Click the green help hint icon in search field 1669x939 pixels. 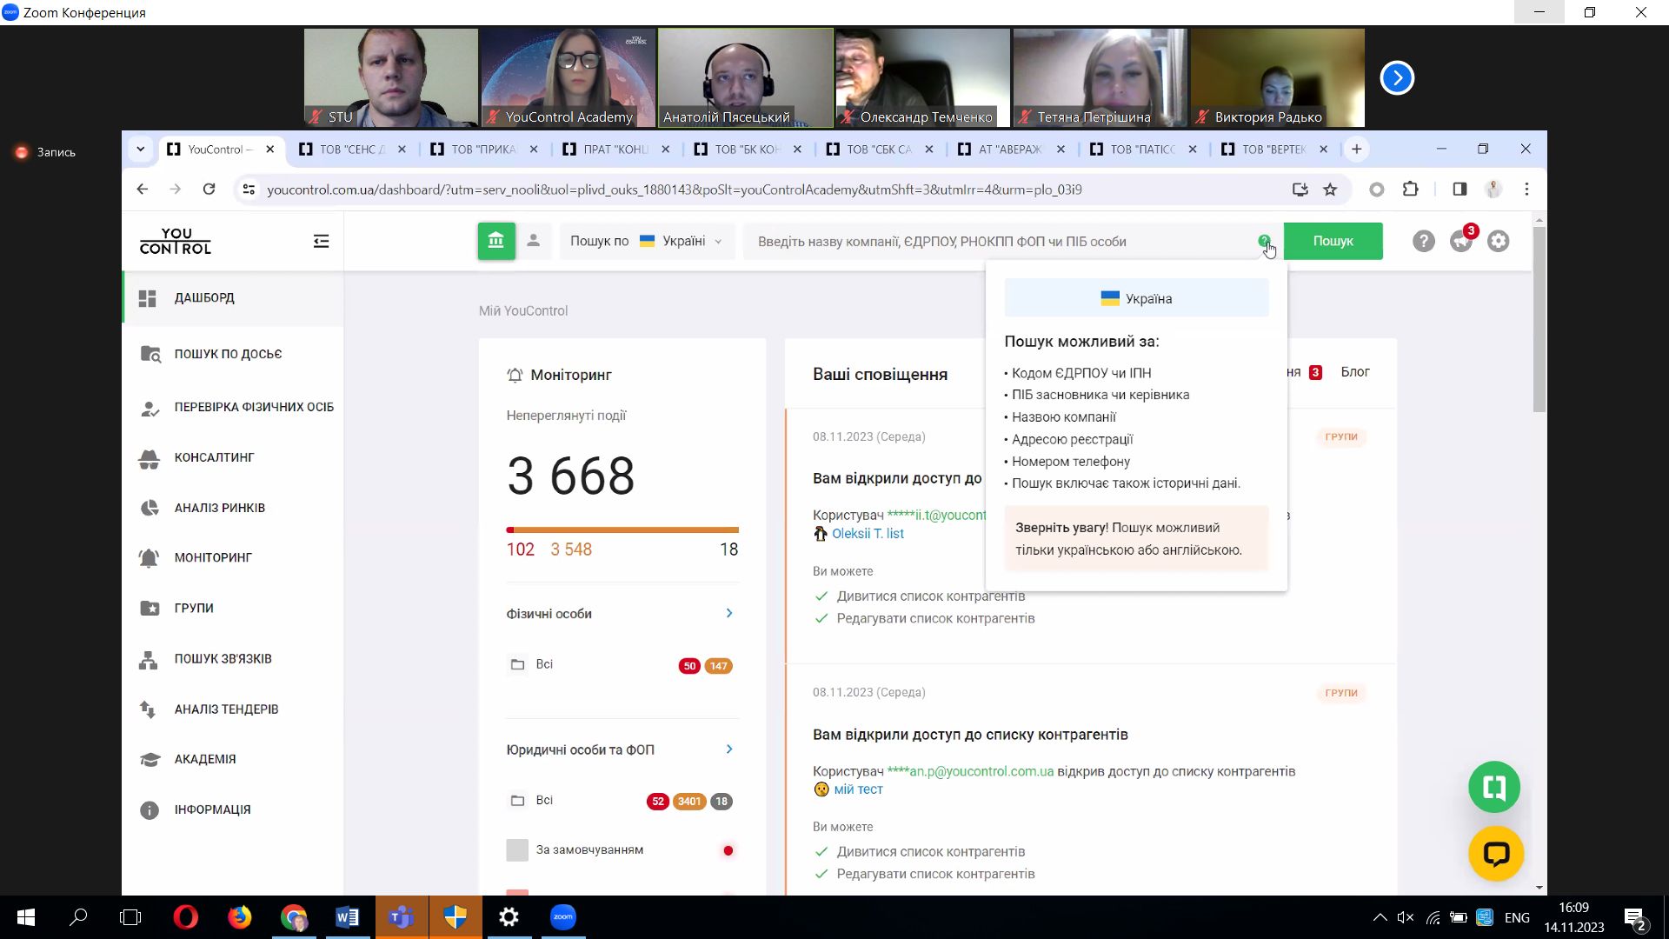tap(1264, 241)
